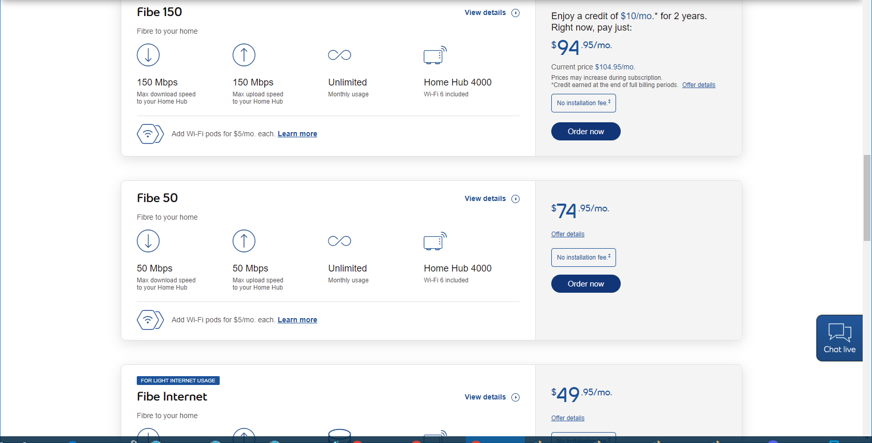Open the Chat live widget
This screenshot has width=872, height=443.
point(839,338)
